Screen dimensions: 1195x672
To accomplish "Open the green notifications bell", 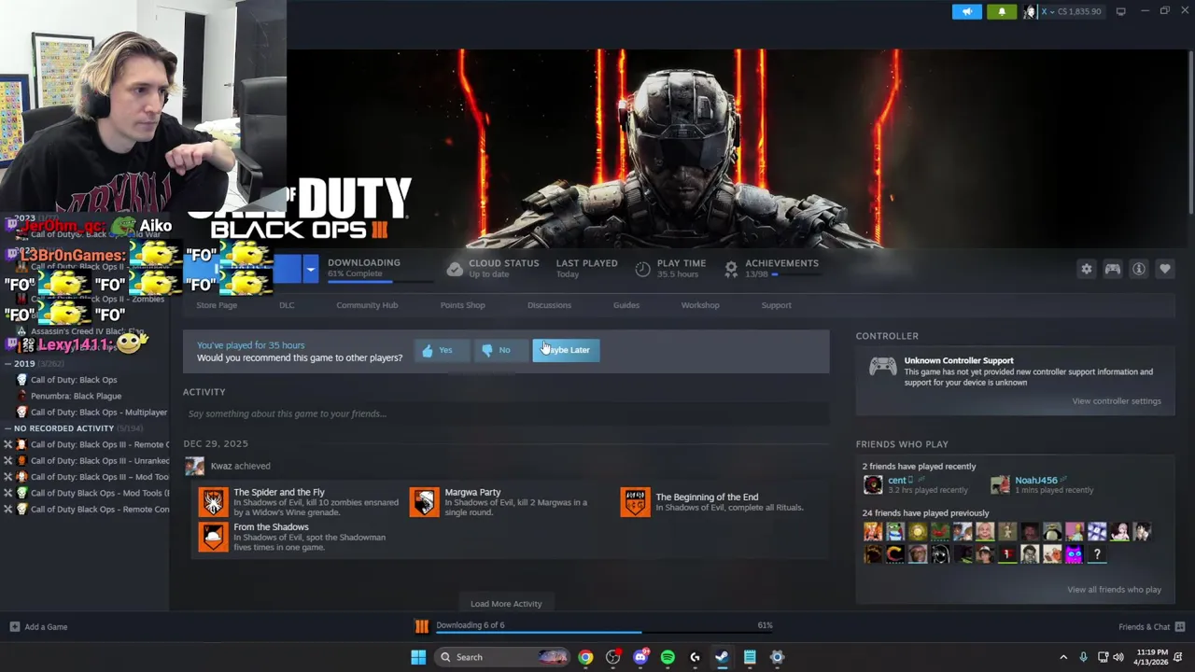I will click(x=1002, y=11).
